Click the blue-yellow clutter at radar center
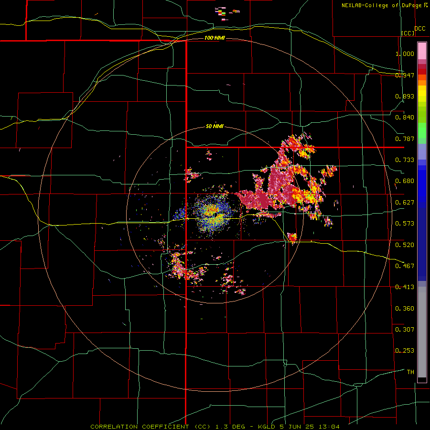Viewport: 430px width, 430px height. coord(214,214)
